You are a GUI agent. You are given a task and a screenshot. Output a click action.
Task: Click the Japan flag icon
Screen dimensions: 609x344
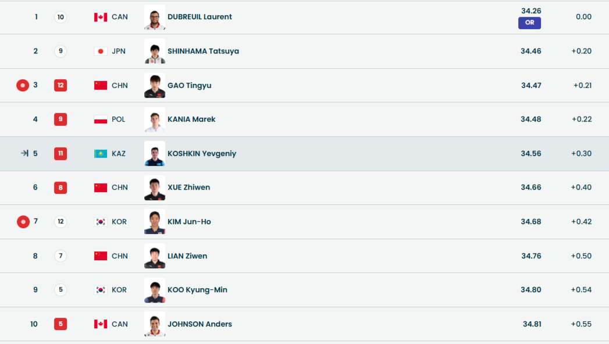pos(101,51)
